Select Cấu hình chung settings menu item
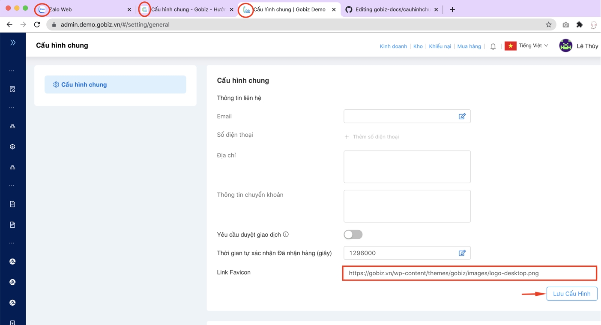601x325 pixels. coord(115,84)
